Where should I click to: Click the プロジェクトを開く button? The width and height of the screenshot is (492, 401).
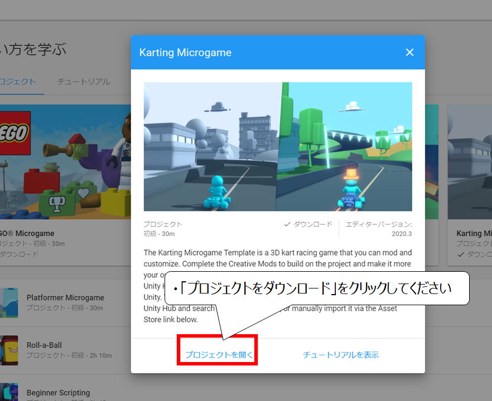(x=219, y=355)
